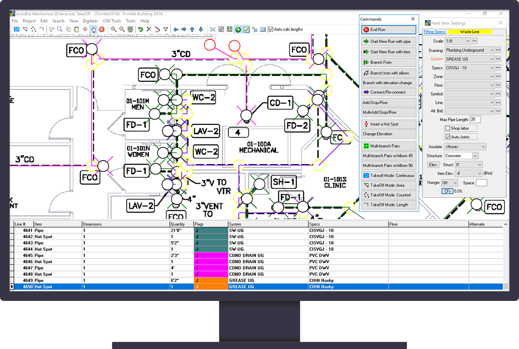The height and width of the screenshot is (349, 519).
Task: Click the green undo arrow icon
Action: coord(141,29)
